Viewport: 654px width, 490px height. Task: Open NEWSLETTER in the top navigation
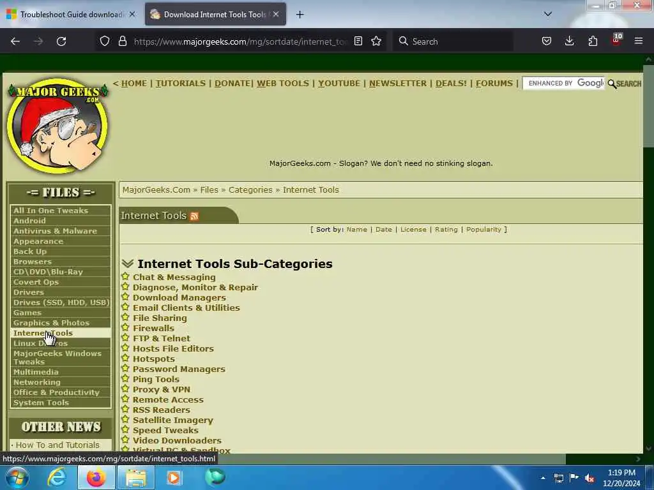pyautogui.click(x=398, y=84)
